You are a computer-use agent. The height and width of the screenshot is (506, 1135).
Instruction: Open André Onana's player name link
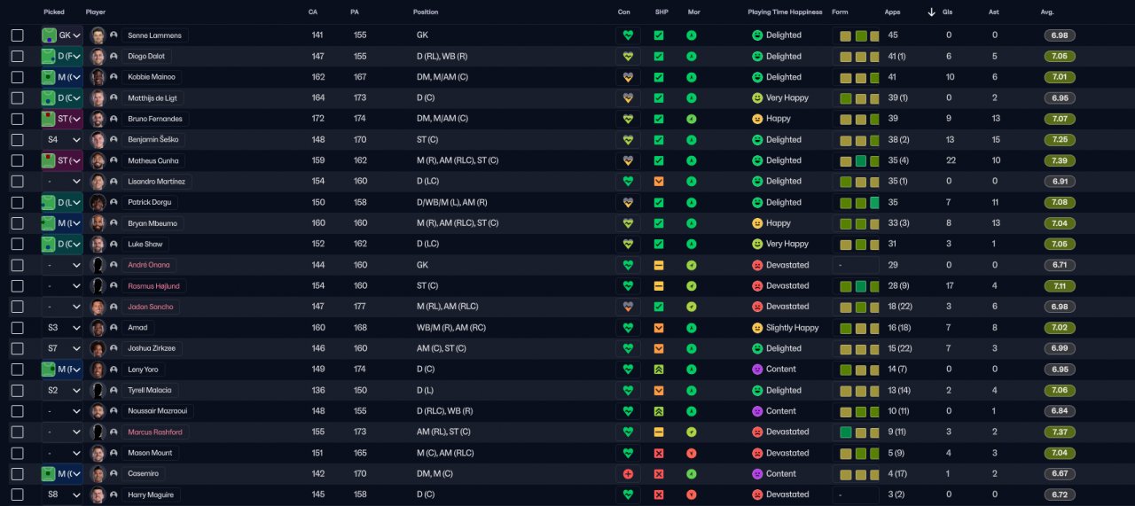[149, 265]
